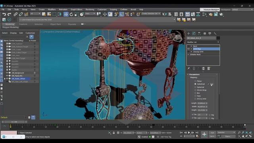
Task: Select Cylindrical mapping radio button
Action: point(195,84)
